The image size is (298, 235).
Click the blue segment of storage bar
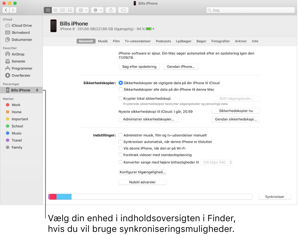coord(64,197)
